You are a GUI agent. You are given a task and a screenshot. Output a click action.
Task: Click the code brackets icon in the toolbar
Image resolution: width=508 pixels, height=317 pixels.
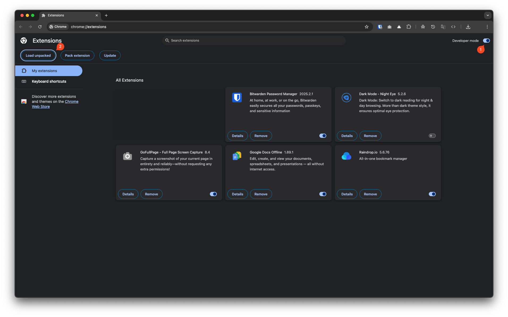[x=453, y=27]
